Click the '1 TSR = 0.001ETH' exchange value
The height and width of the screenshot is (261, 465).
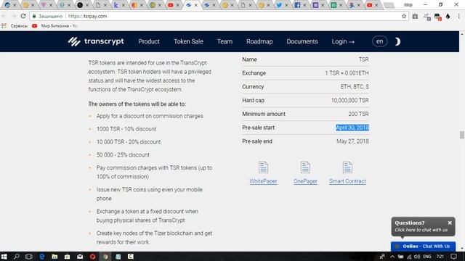click(347, 73)
